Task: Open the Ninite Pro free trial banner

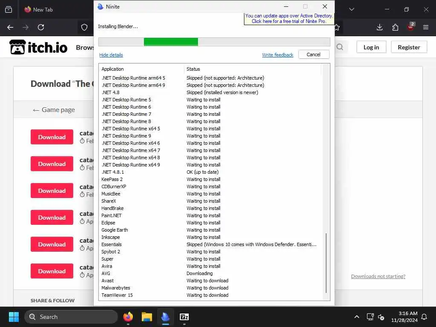Action: click(x=289, y=19)
